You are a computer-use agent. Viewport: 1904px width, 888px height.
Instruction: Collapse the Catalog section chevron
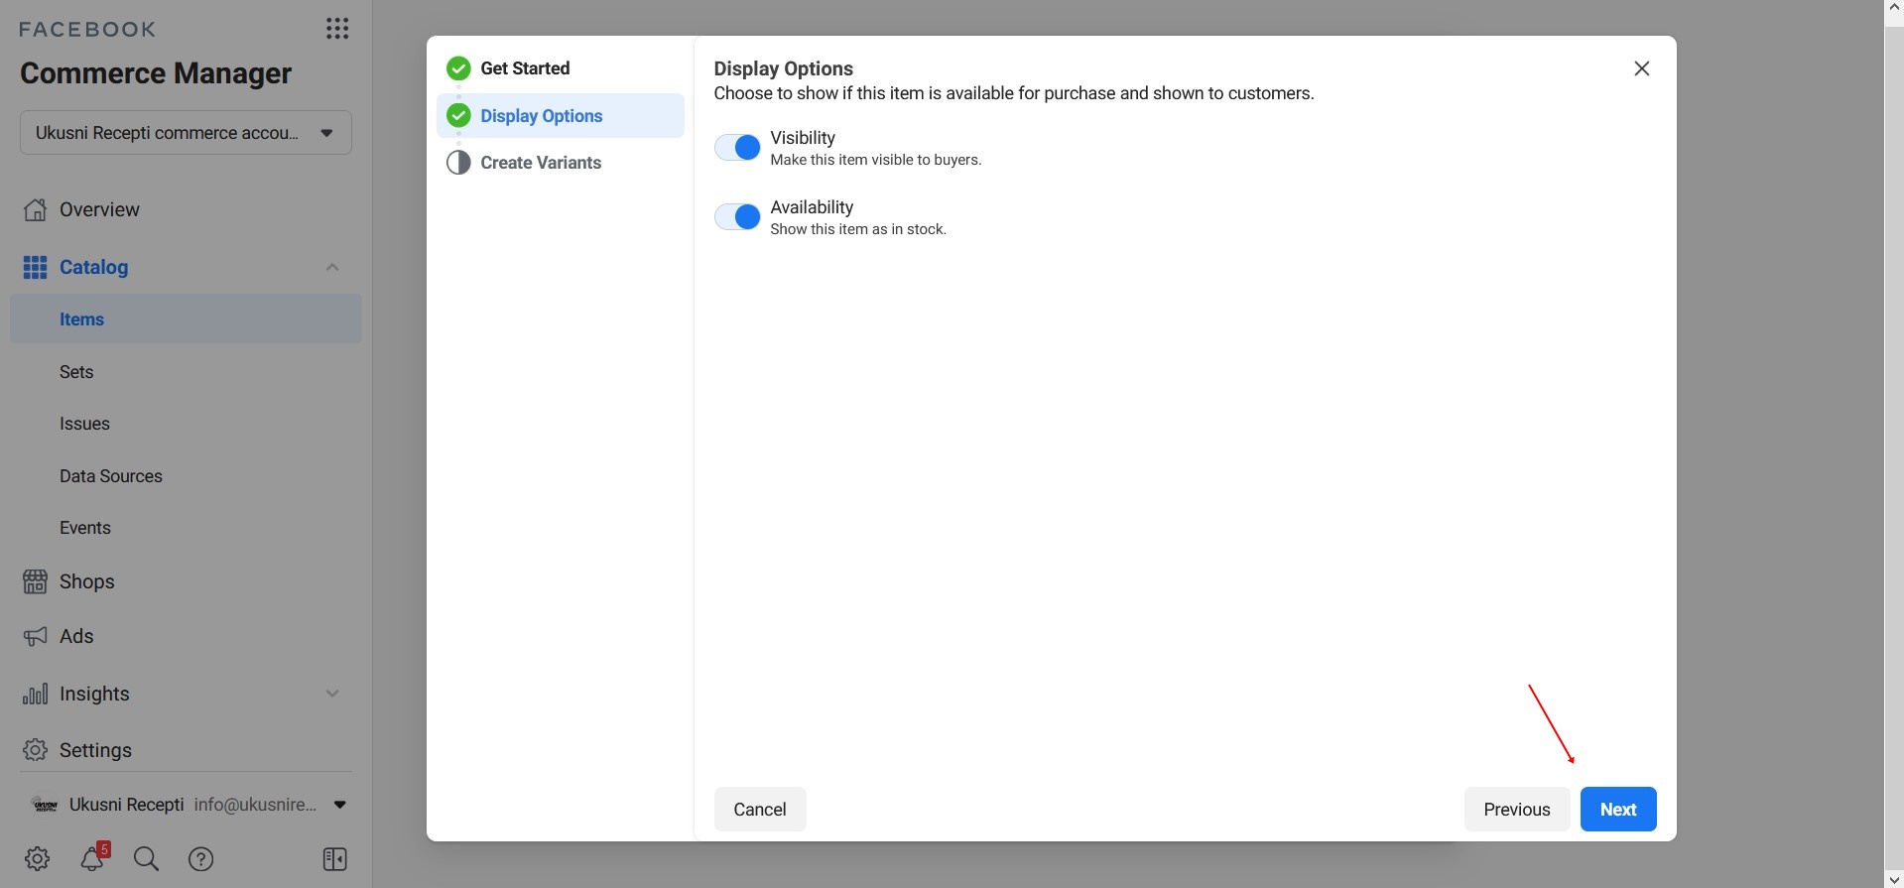[332, 267]
